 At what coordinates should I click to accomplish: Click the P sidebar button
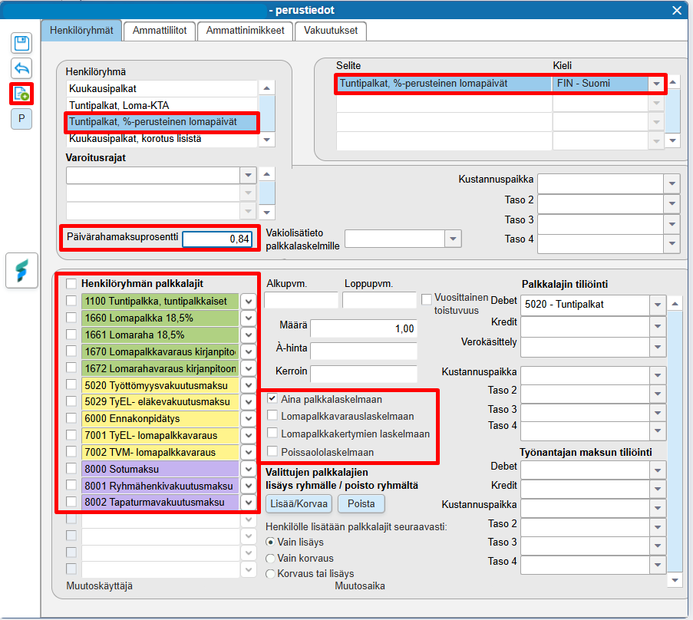(21, 118)
